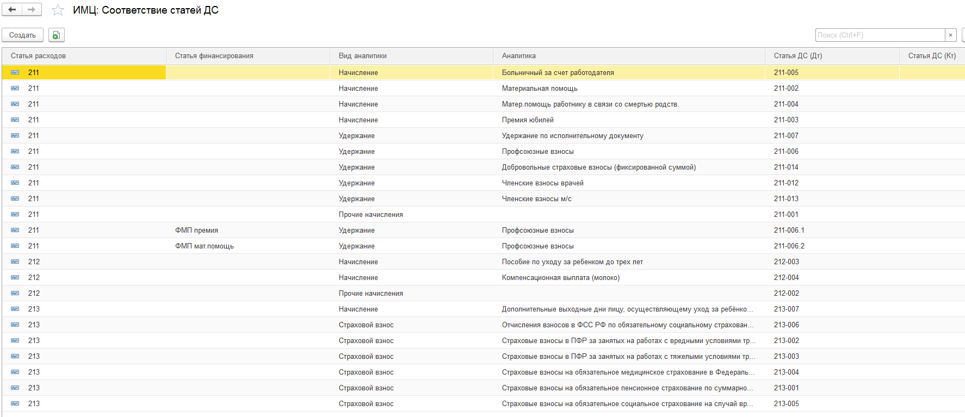Viewport: 965px width, 417px height.
Task: Select the ФМП премия cell
Action: click(196, 231)
